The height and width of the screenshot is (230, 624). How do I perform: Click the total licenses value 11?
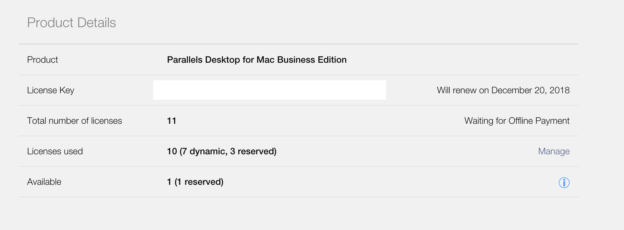click(172, 121)
